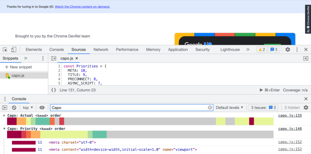Image resolution: width=311 pixels, height=154 pixels.
Task: Open the Default levels dropdown
Action: tap(230, 108)
